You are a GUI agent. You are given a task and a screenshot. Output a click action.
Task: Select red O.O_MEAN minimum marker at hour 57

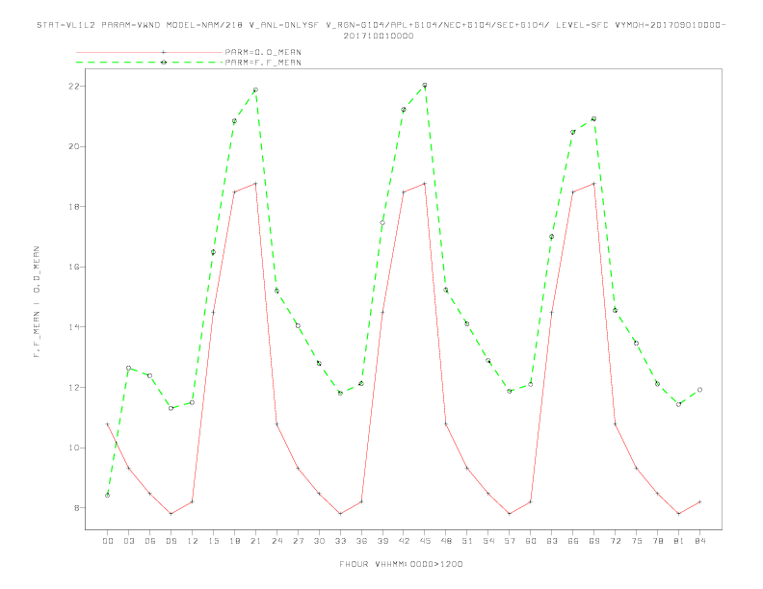tap(510, 514)
